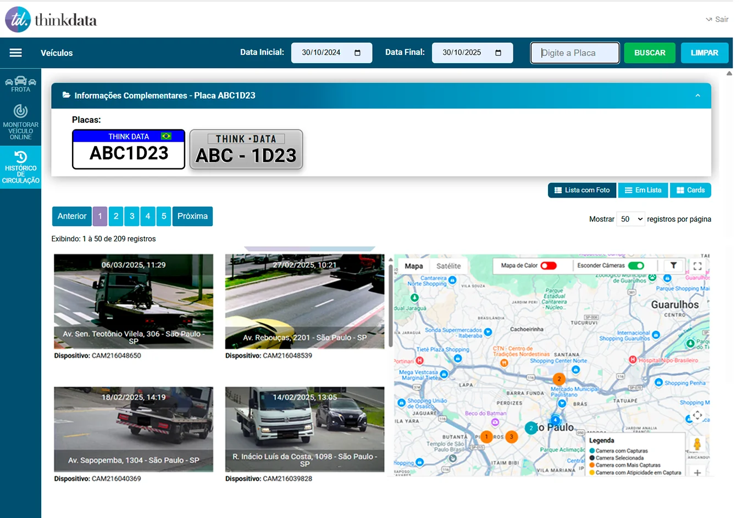Click Dispositivo CAM216048650 text

pos(97,356)
